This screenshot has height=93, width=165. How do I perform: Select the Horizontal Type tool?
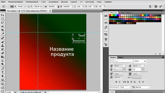point(3,72)
